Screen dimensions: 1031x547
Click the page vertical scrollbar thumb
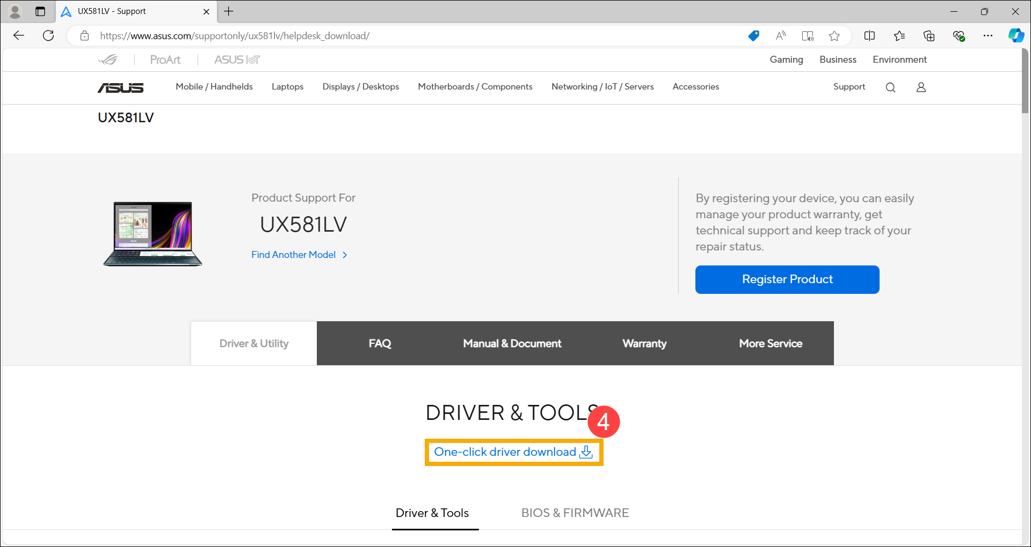[x=1025, y=82]
